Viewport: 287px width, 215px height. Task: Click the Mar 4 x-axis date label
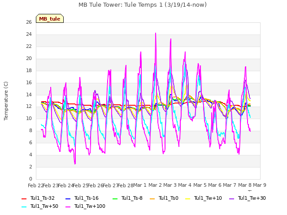pos(185,185)
